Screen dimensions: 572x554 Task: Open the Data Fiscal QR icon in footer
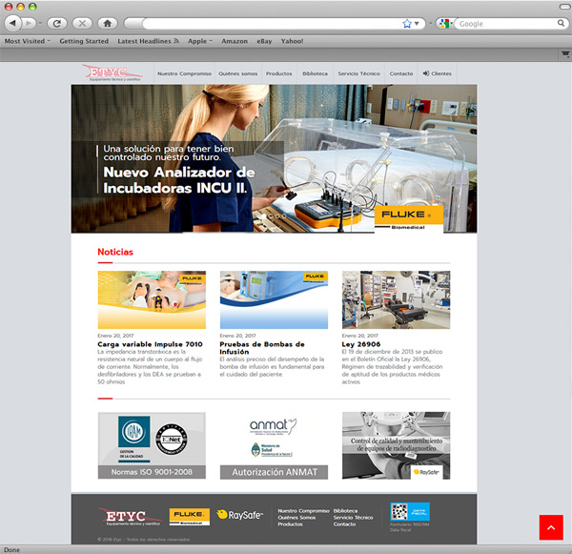(410, 512)
